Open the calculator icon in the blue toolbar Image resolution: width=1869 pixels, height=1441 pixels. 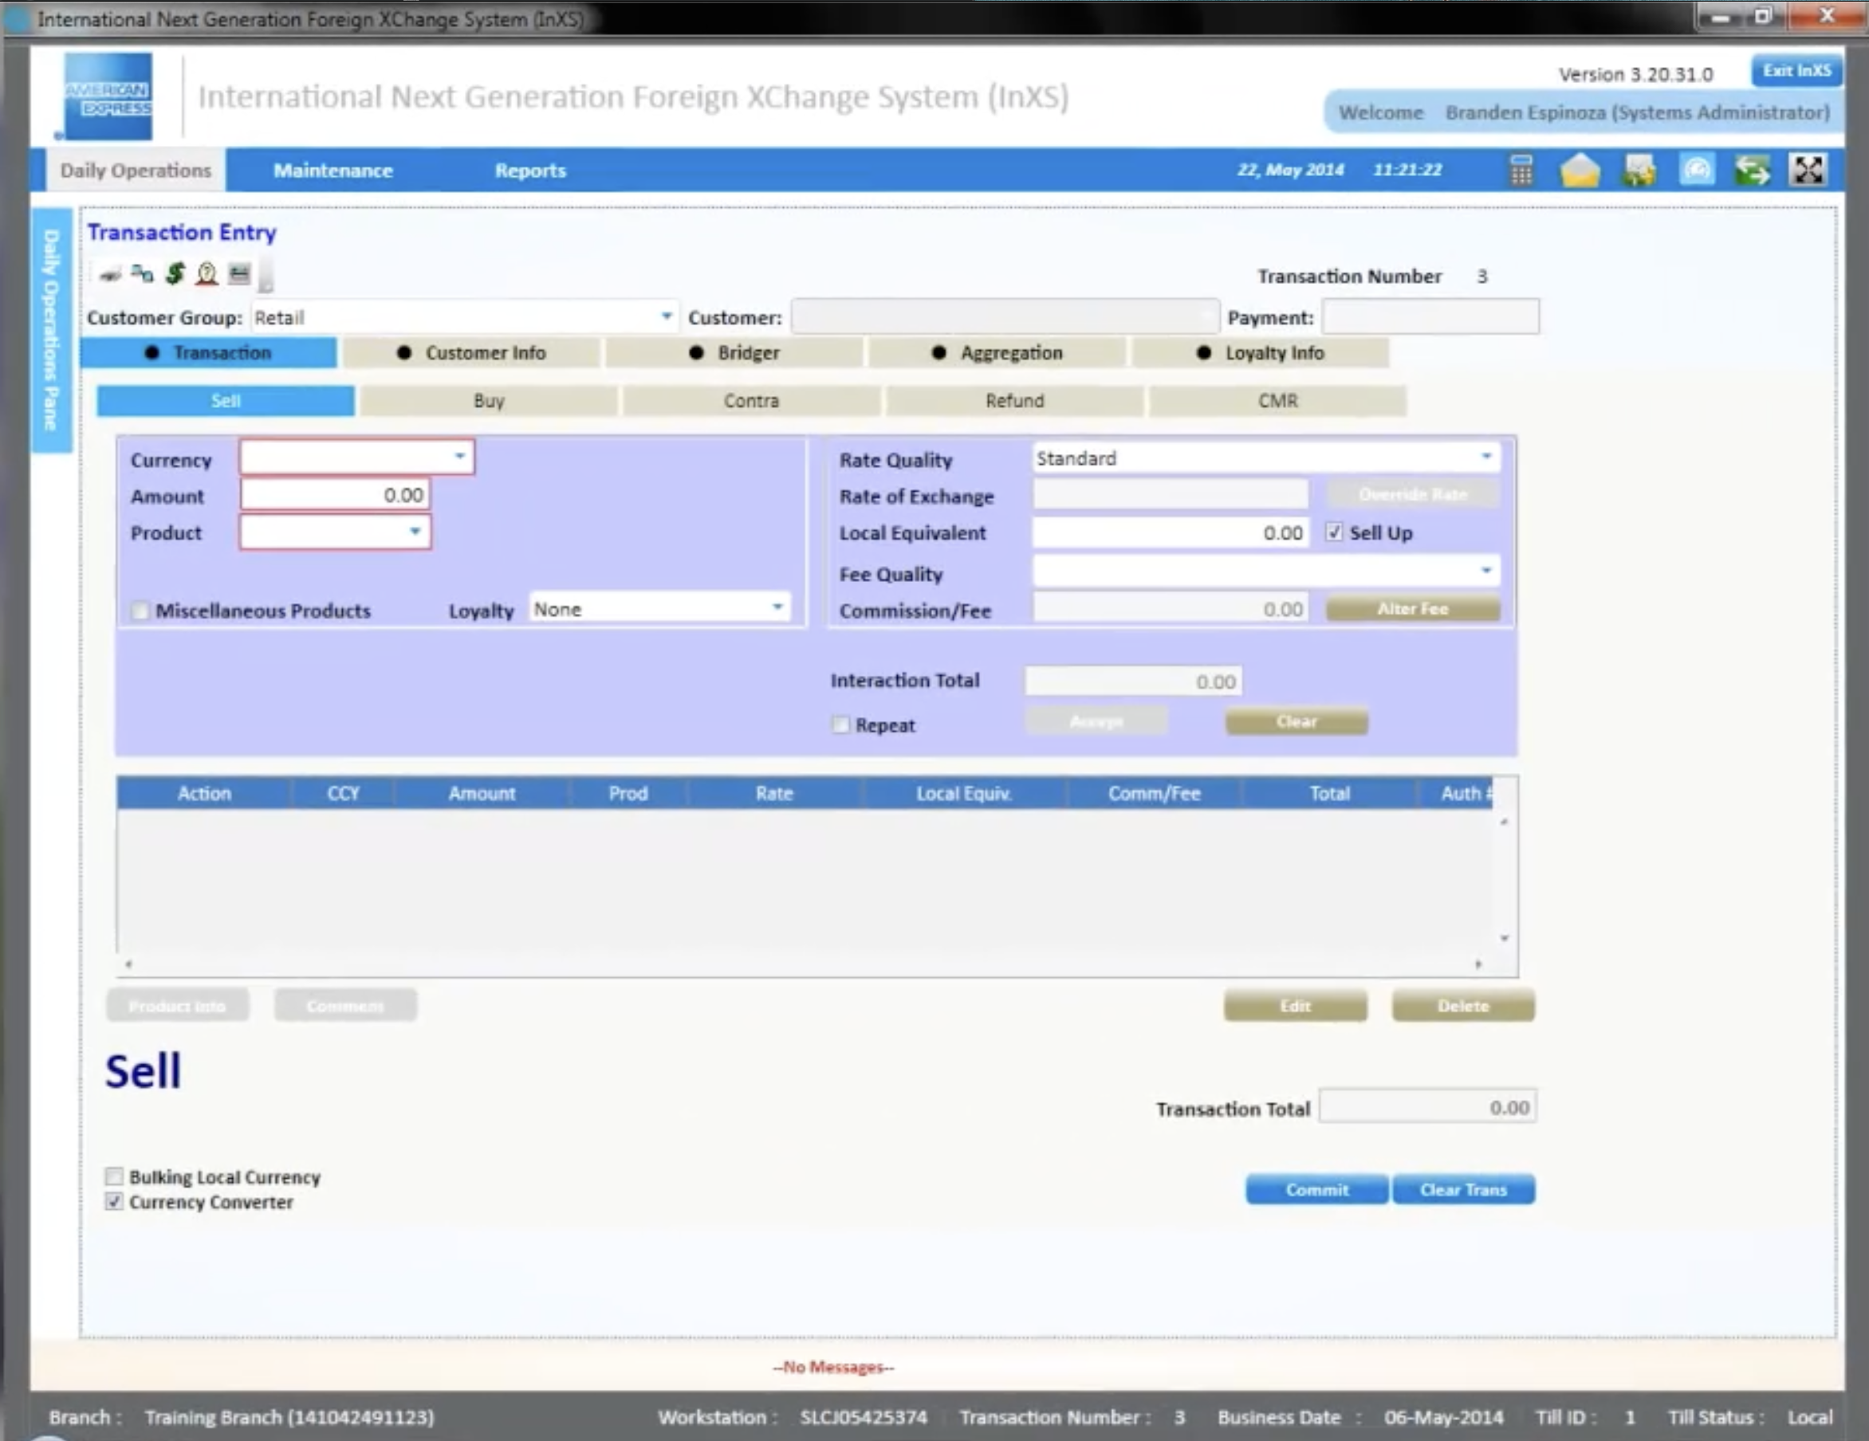(x=1521, y=171)
